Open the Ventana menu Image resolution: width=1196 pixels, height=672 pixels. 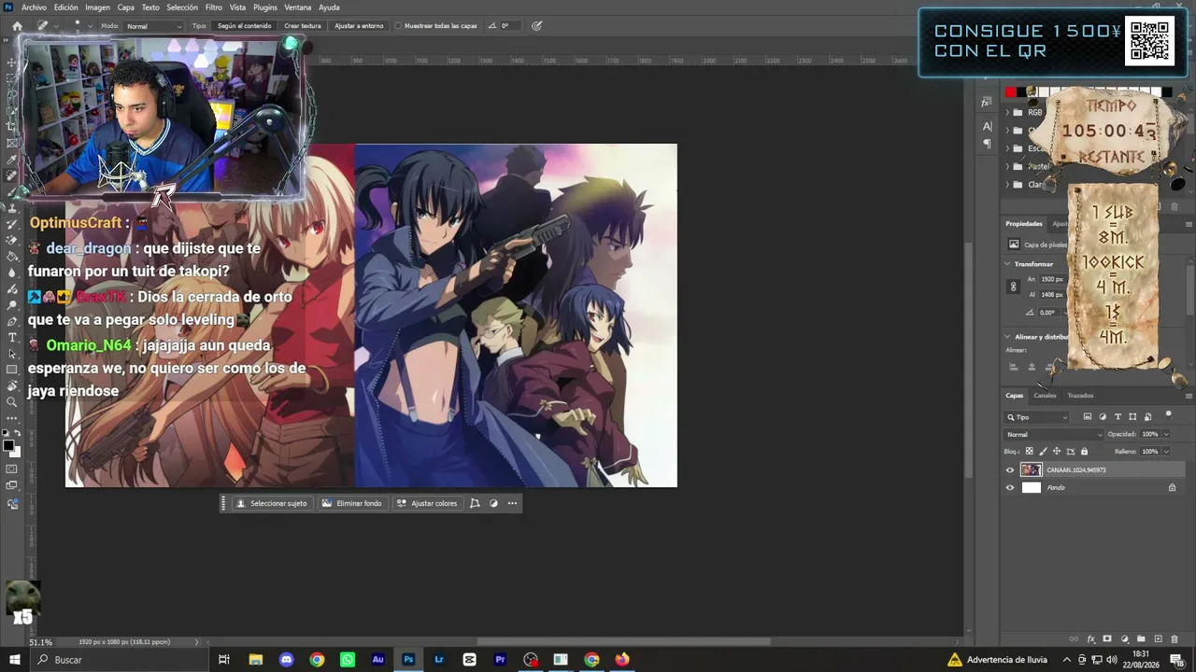(x=298, y=7)
